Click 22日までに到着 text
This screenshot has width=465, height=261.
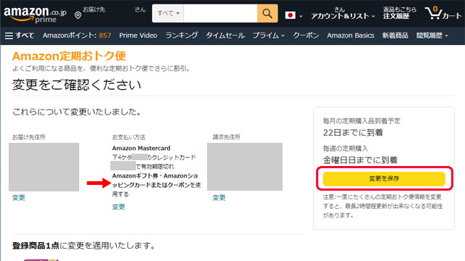tap(353, 133)
